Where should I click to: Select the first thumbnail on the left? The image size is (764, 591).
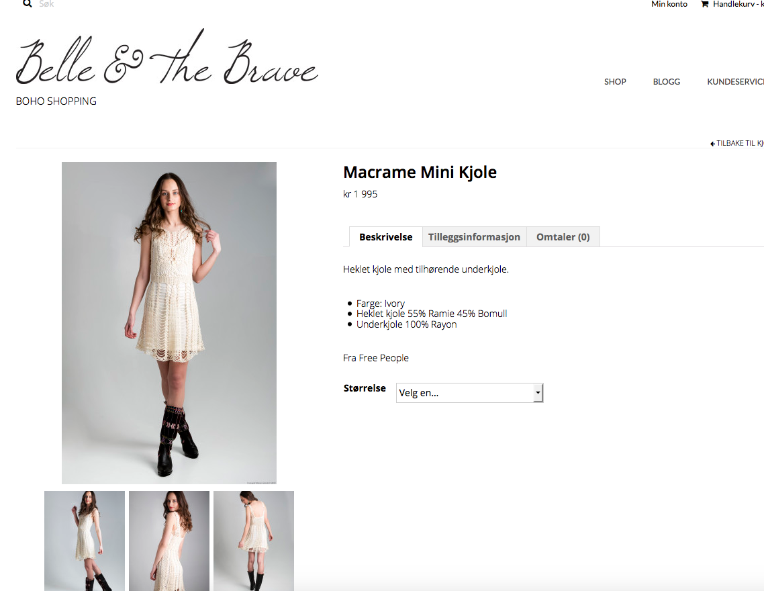pos(85,541)
